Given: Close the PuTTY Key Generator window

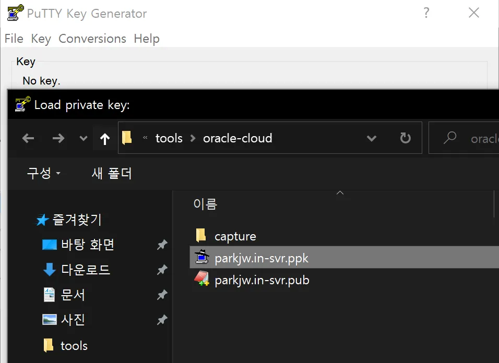Looking at the screenshot, I should [474, 13].
